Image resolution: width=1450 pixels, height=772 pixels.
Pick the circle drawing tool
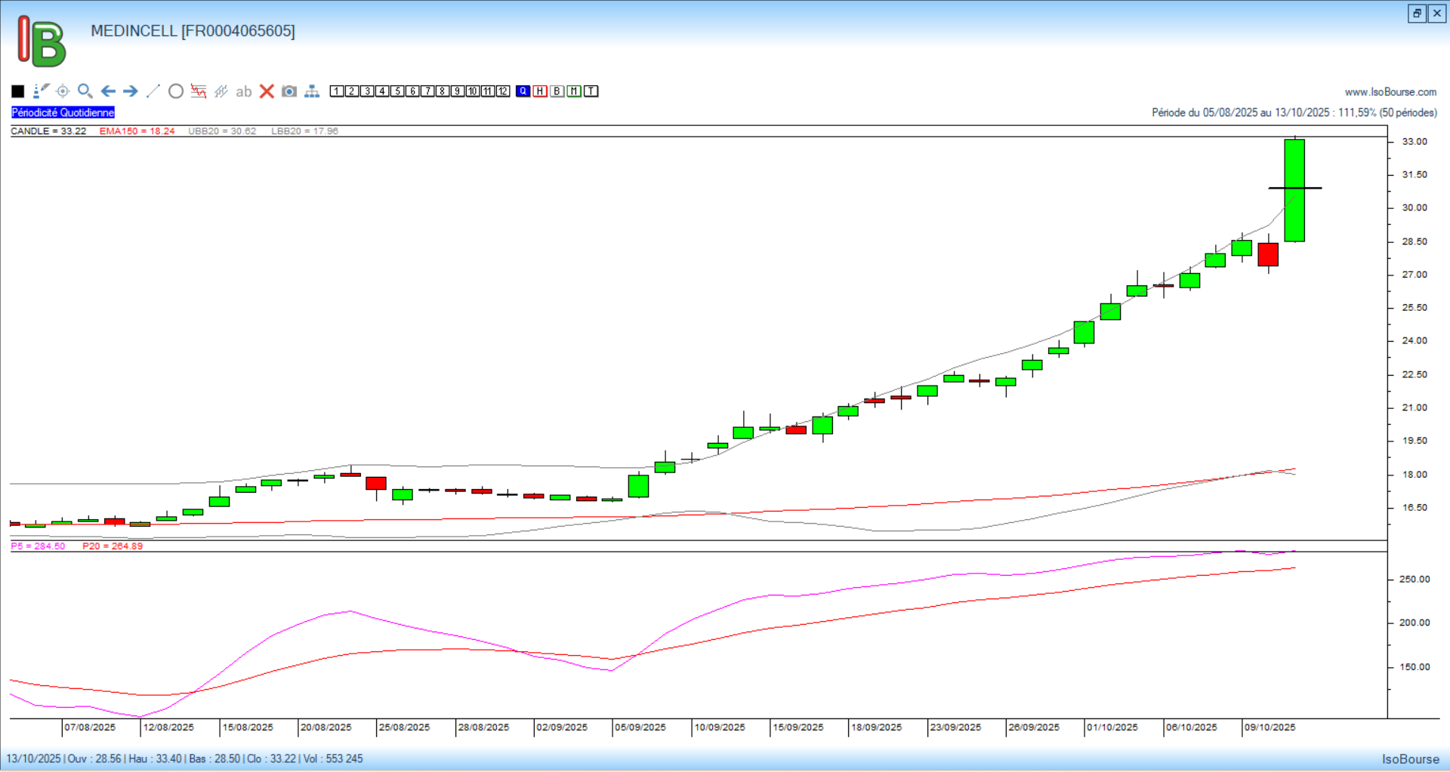coord(176,91)
